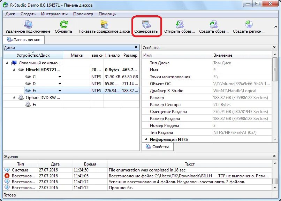Open dropdown arrow next to E: drive
This screenshot has width=281, height=201.
point(60,91)
